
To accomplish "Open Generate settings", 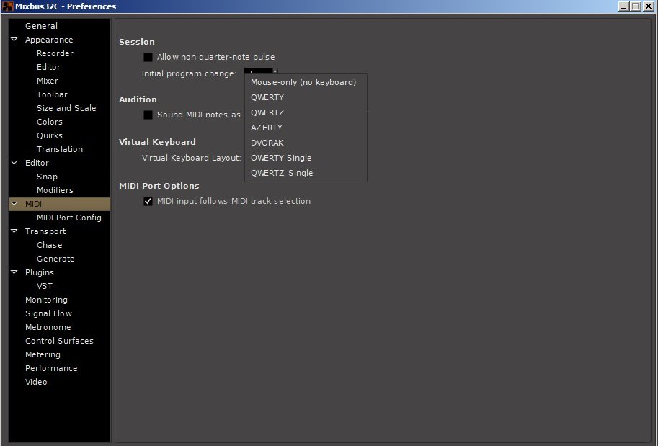I will [x=55, y=259].
